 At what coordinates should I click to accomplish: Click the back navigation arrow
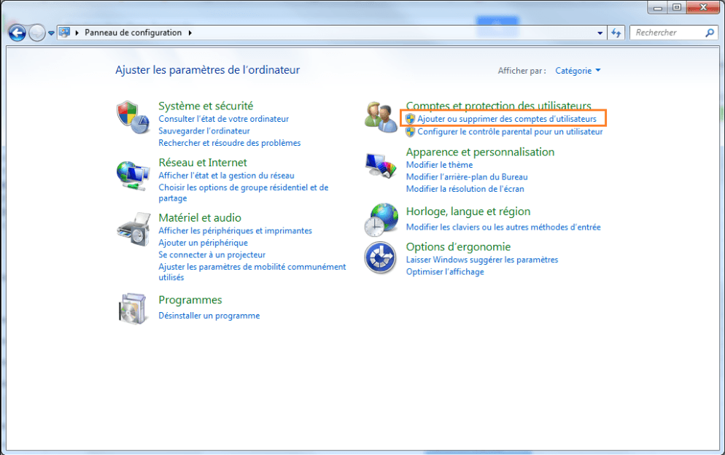coord(16,32)
